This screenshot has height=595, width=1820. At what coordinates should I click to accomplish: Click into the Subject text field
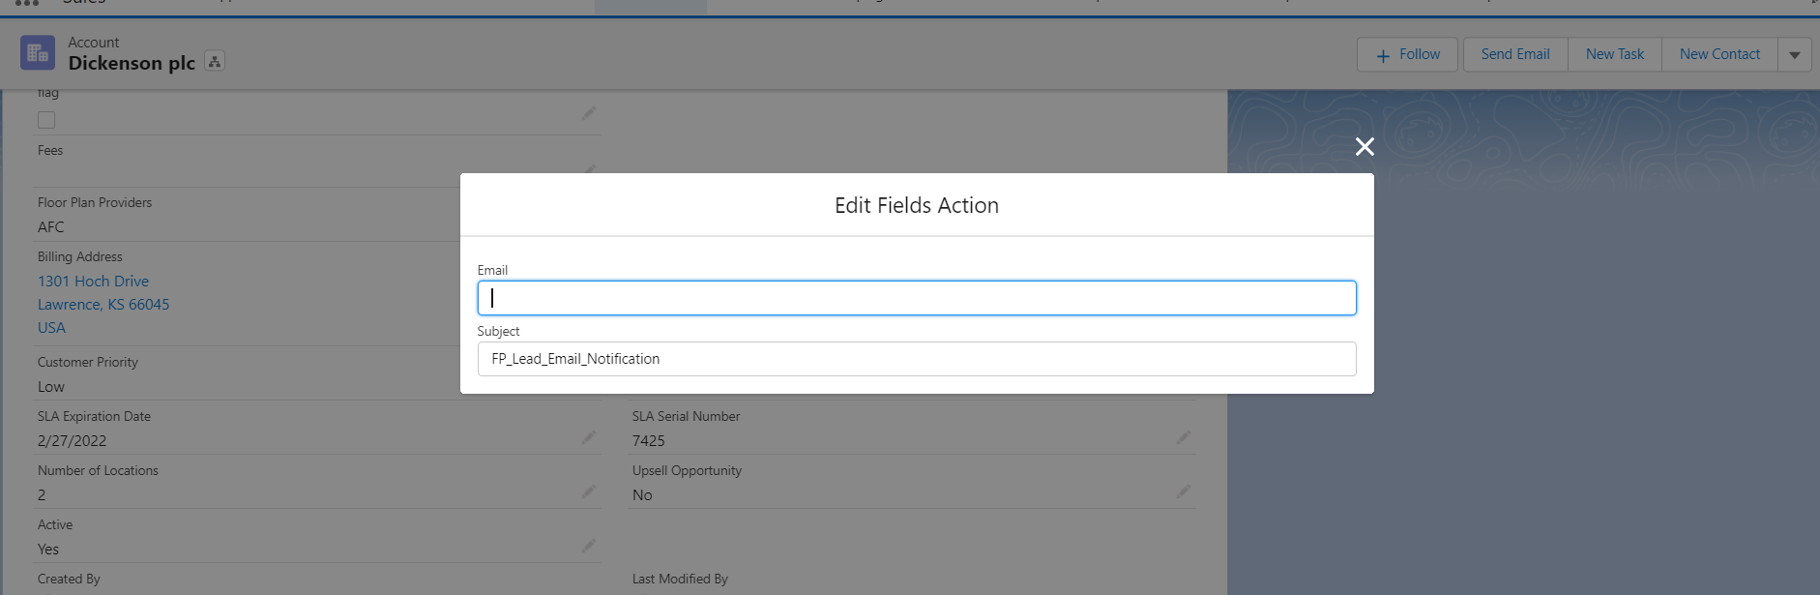pos(916,359)
